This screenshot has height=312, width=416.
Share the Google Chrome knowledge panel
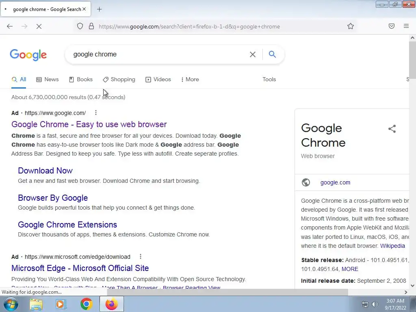tap(392, 129)
